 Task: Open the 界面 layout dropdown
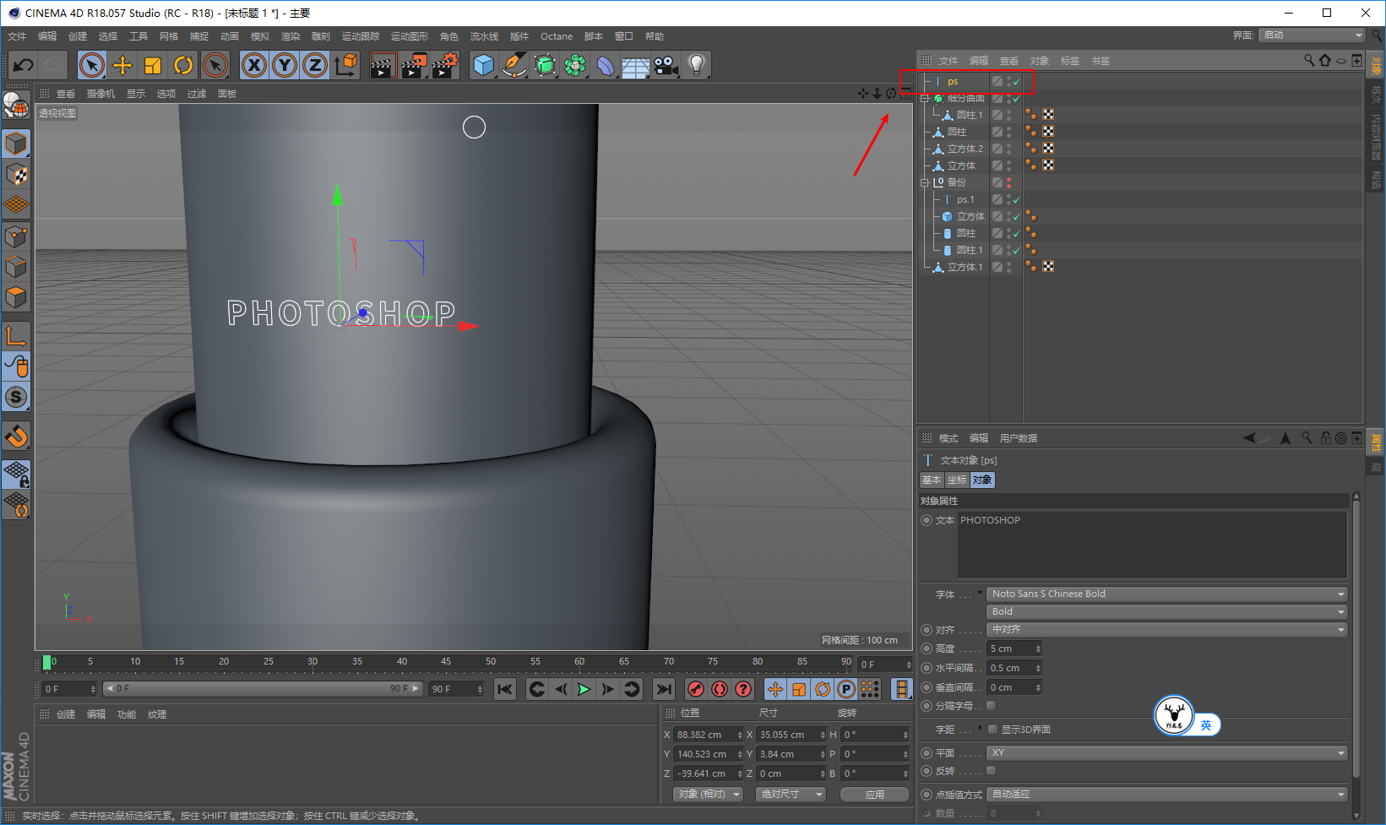[x=1311, y=35]
